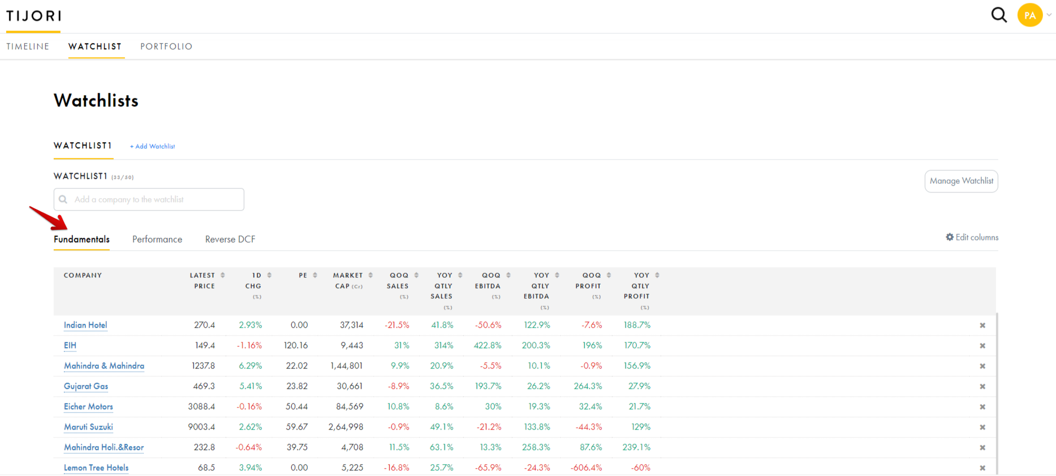Open the Indian Hotel company link
Screen dimensions: 1056x476
85,325
